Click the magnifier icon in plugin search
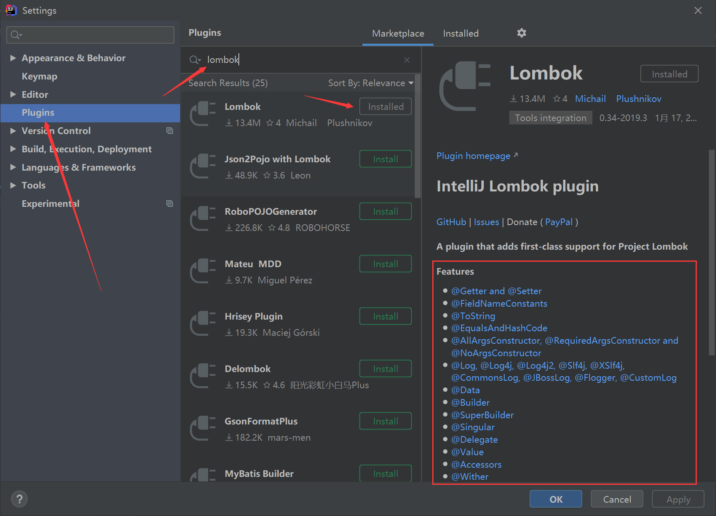The height and width of the screenshot is (516, 716). 195,60
